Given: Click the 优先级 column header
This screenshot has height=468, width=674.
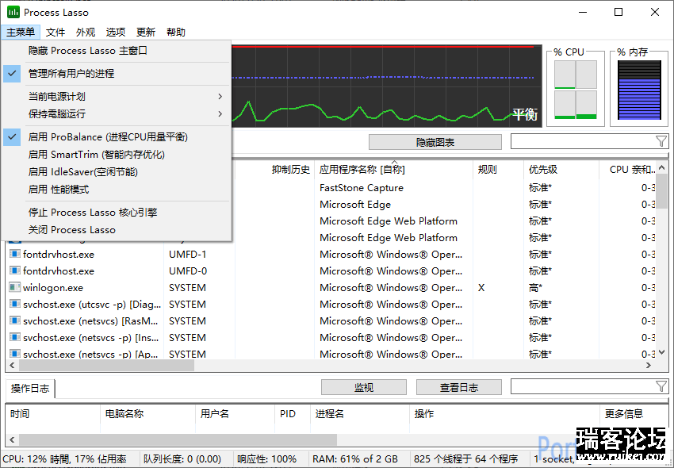Looking at the screenshot, I should (561, 170).
